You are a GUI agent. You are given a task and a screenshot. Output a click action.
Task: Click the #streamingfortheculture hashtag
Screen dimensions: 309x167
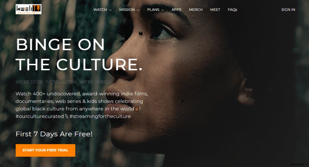pyautogui.click(x=100, y=116)
